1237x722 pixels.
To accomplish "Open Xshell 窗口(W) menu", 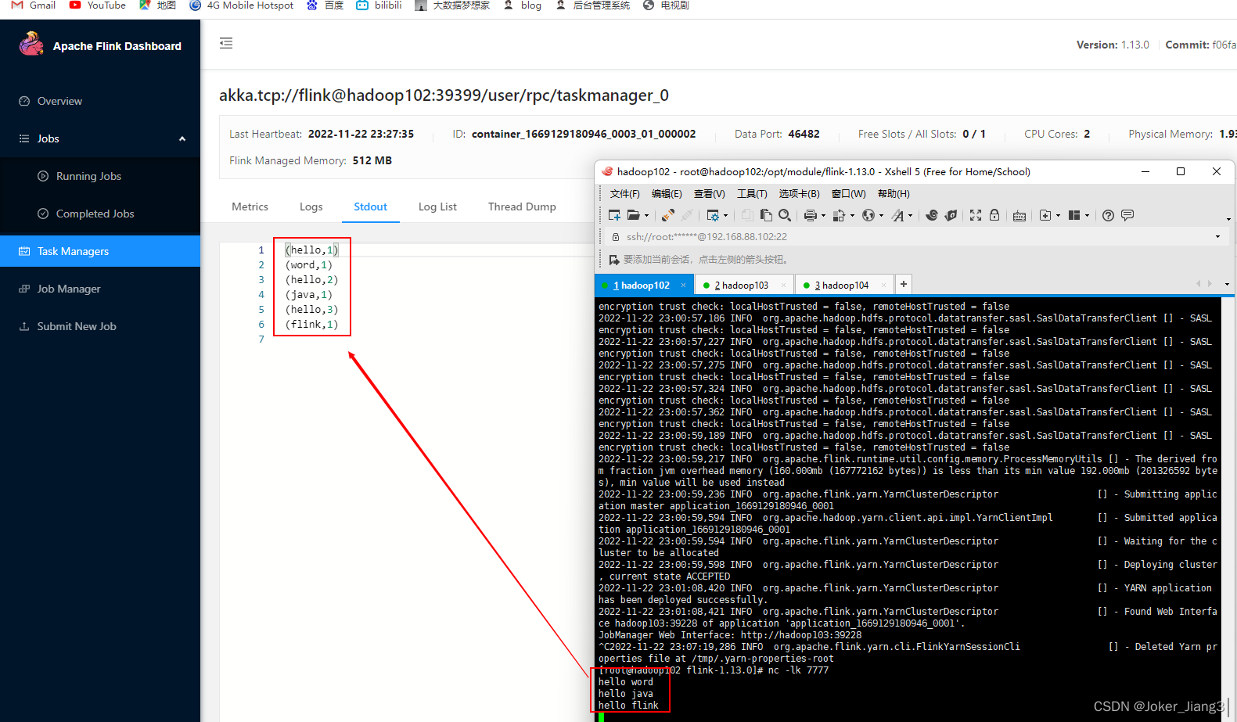I will tap(848, 193).
